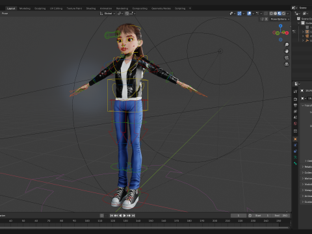Open the Sculpting workspace tab
Viewport: 312px width, 234px height.
pyautogui.click(x=40, y=8)
